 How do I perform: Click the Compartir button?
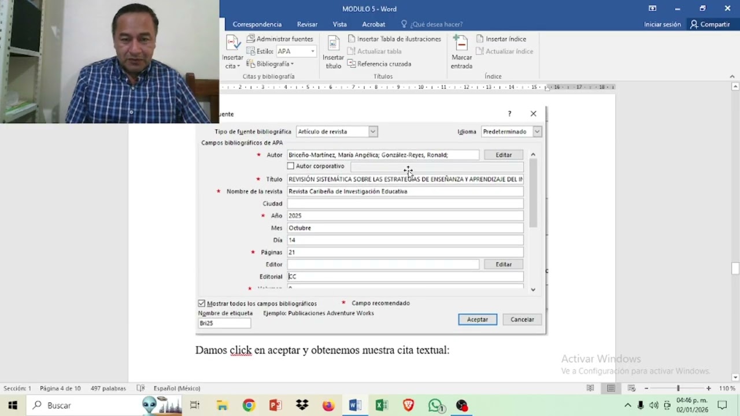[710, 24]
